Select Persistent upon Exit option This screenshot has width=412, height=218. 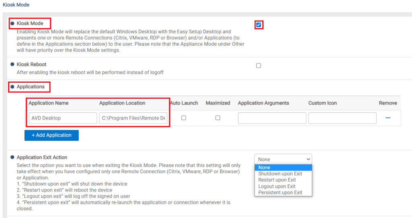280,193
